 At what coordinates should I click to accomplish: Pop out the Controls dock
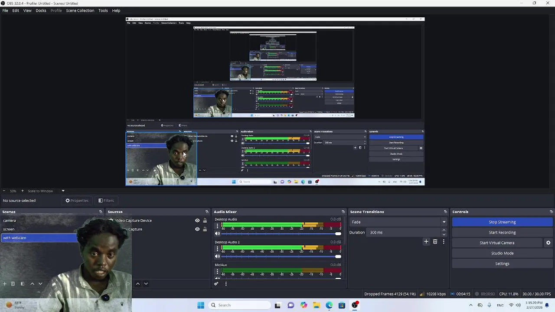(x=551, y=212)
